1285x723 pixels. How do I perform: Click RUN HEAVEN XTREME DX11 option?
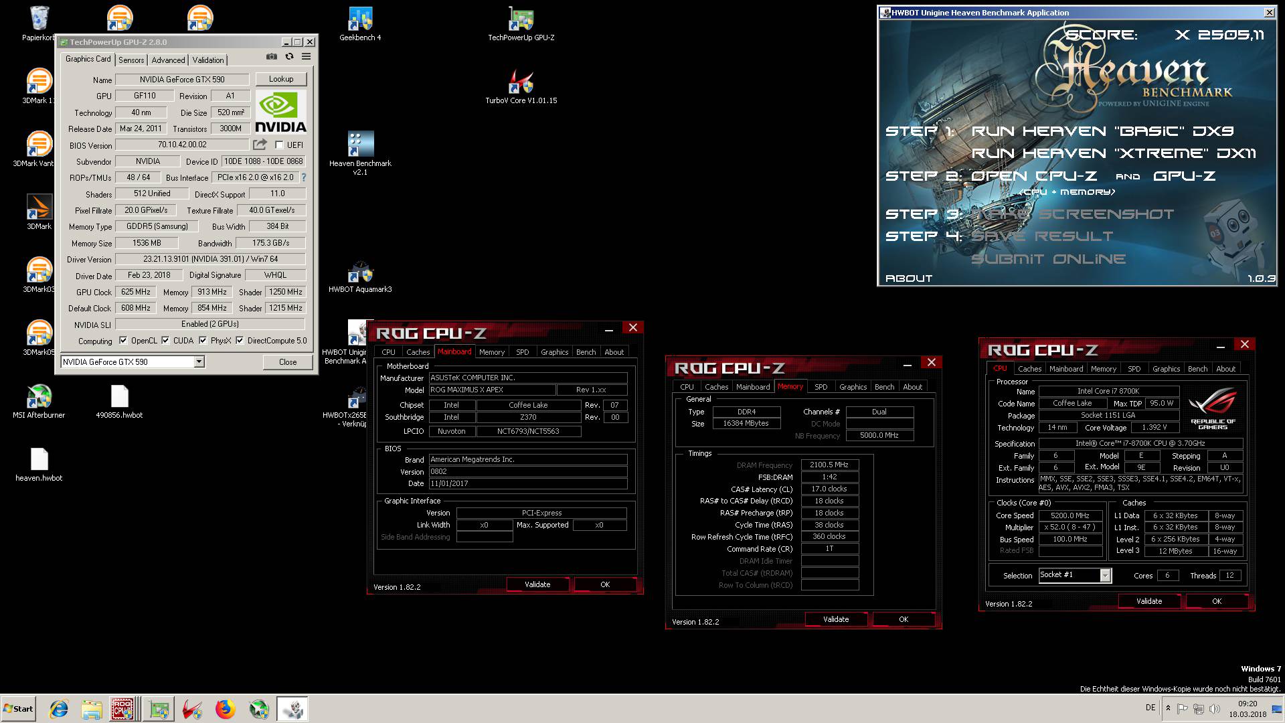(1114, 153)
